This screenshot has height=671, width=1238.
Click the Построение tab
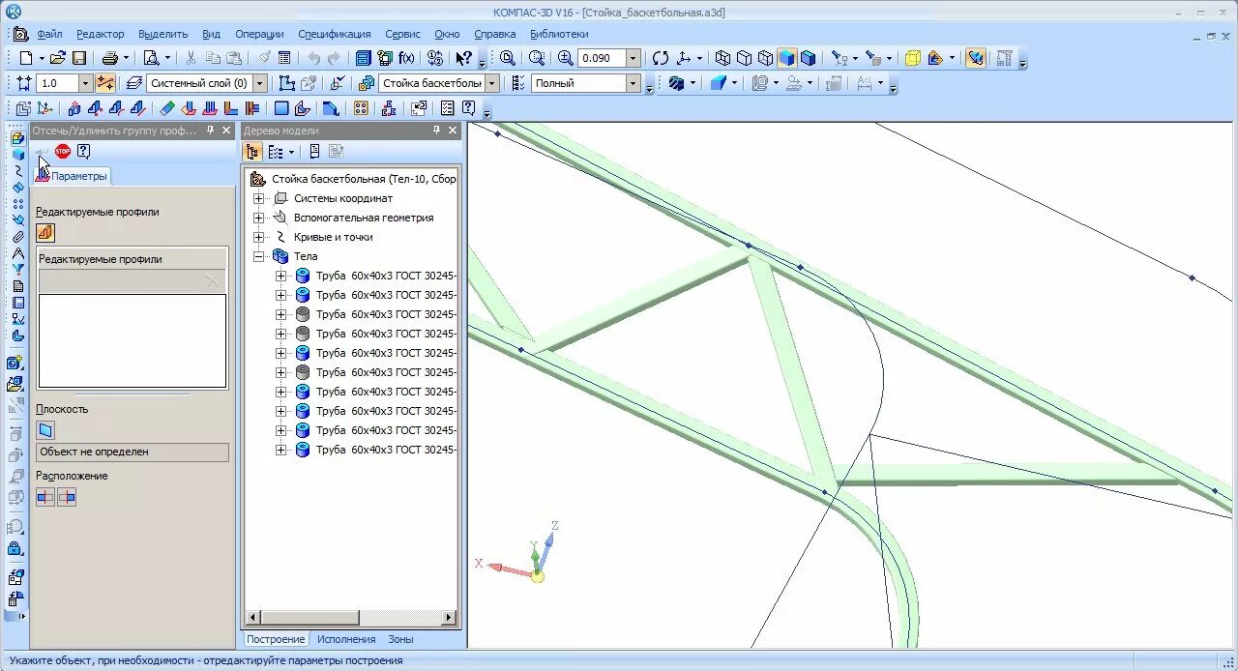[276, 639]
